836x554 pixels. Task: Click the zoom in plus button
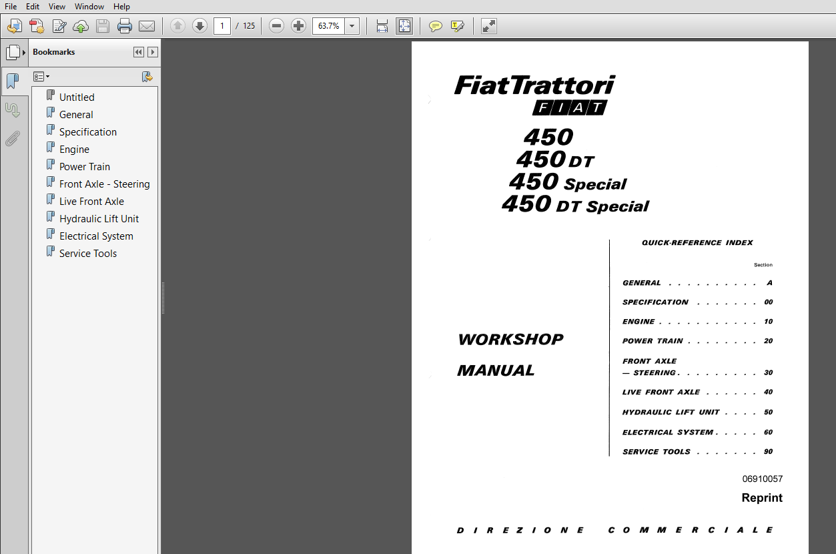[299, 26]
